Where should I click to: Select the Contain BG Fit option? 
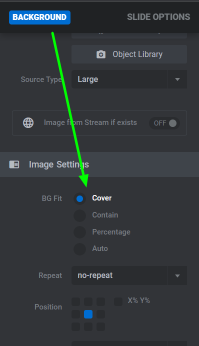point(79,215)
